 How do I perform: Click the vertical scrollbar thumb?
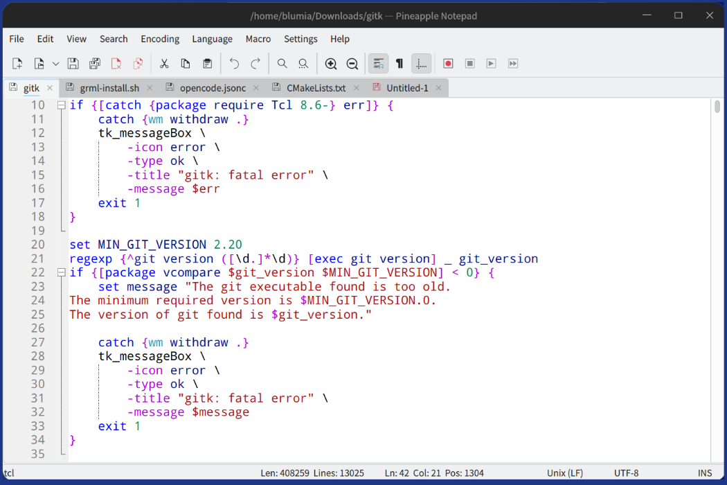coord(717,106)
